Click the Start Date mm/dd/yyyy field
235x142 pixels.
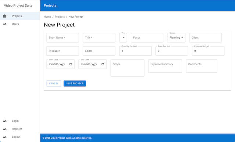61,64
